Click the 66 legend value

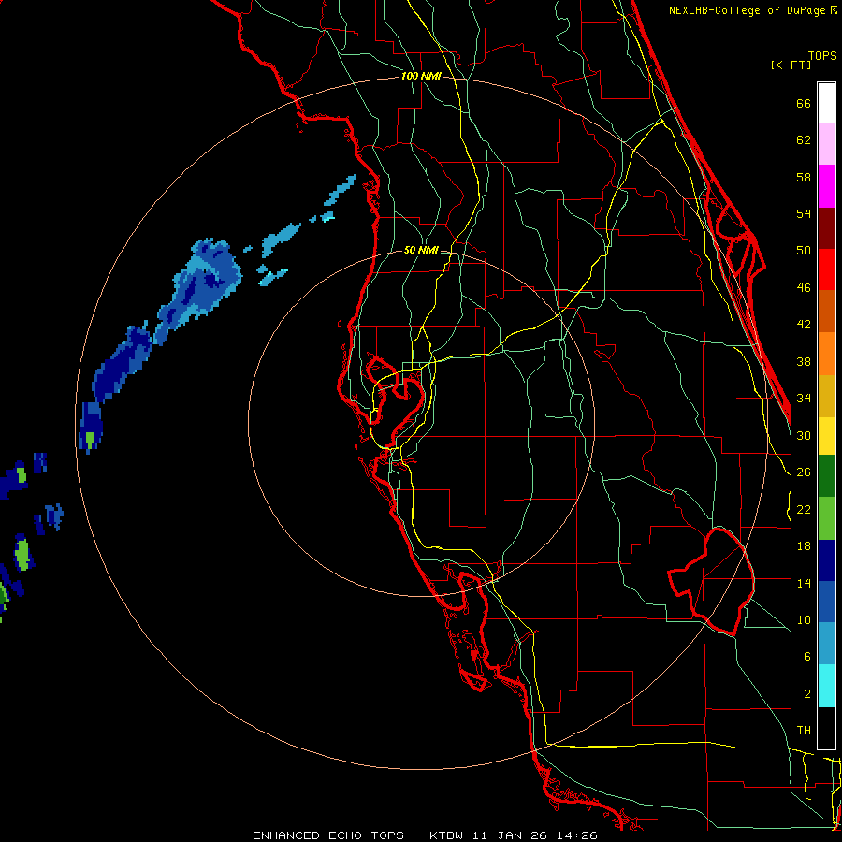804,103
